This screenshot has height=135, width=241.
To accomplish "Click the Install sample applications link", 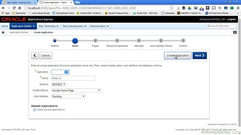I will [x=51, y=110].
